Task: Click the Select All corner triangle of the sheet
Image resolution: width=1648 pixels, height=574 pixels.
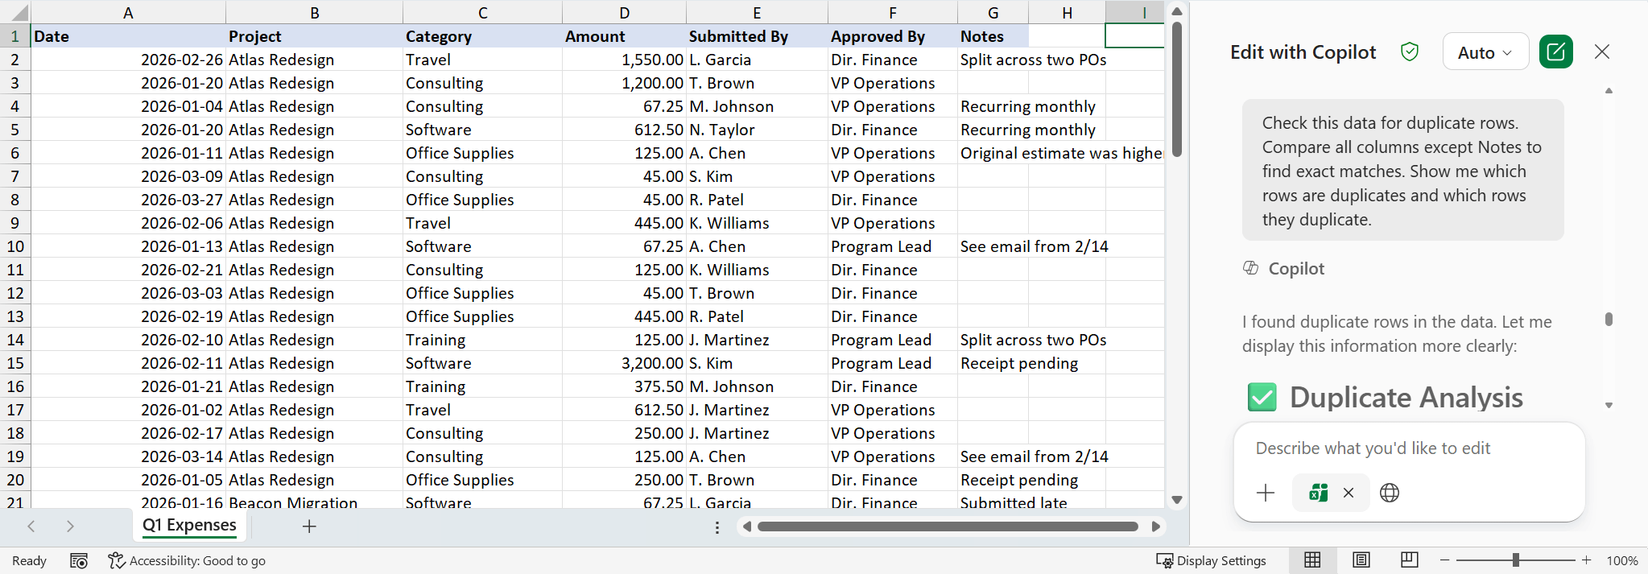Action: (x=15, y=12)
